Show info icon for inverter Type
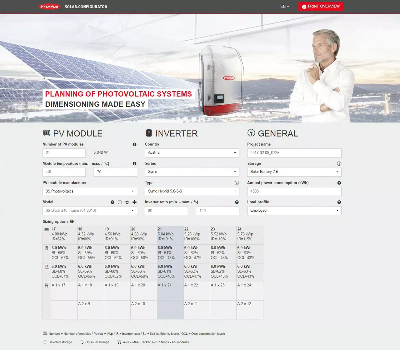The image size is (400, 350). (x=237, y=183)
